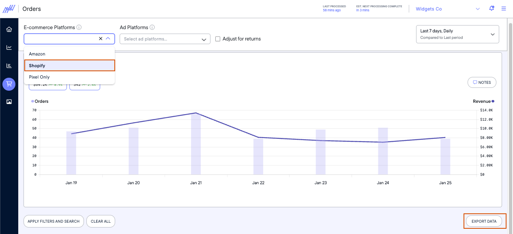Image resolution: width=513 pixels, height=234 pixels.
Task: Open the image creatives sidebar icon
Action: pos(9,102)
